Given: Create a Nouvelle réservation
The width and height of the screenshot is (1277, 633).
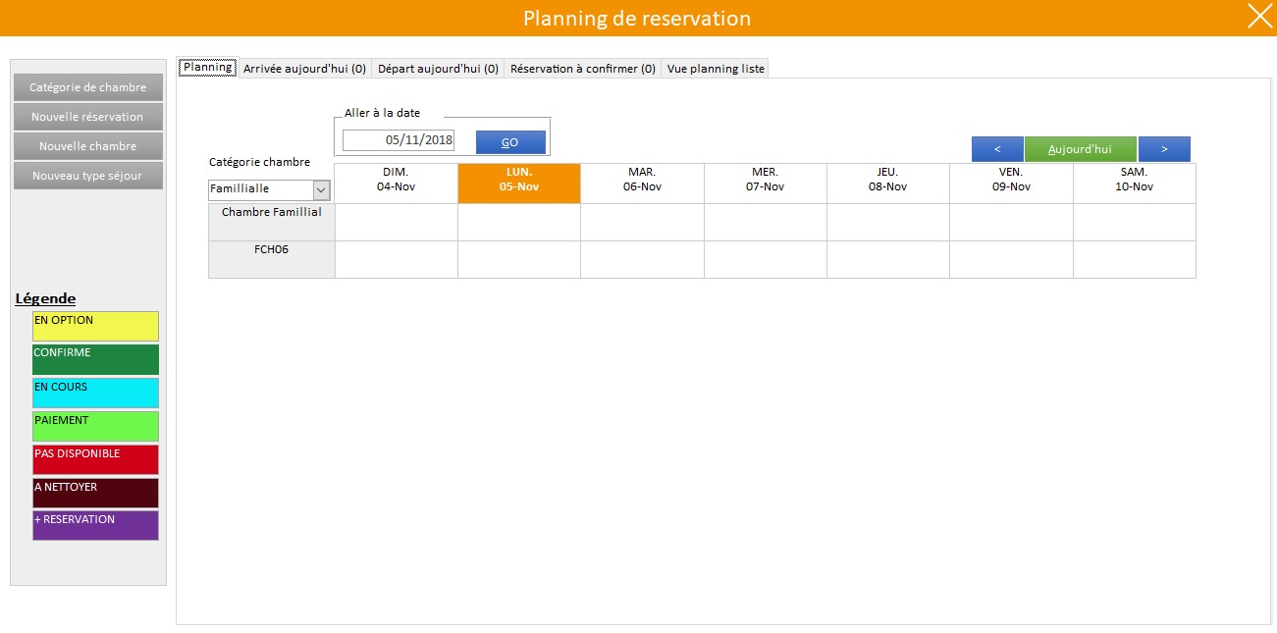Looking at the screenshot, I should (87, 117).
